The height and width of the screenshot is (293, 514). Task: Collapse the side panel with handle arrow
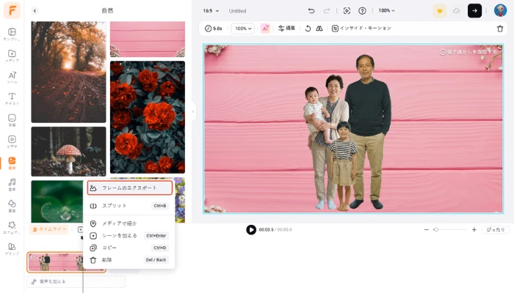(x=193, y=111)
